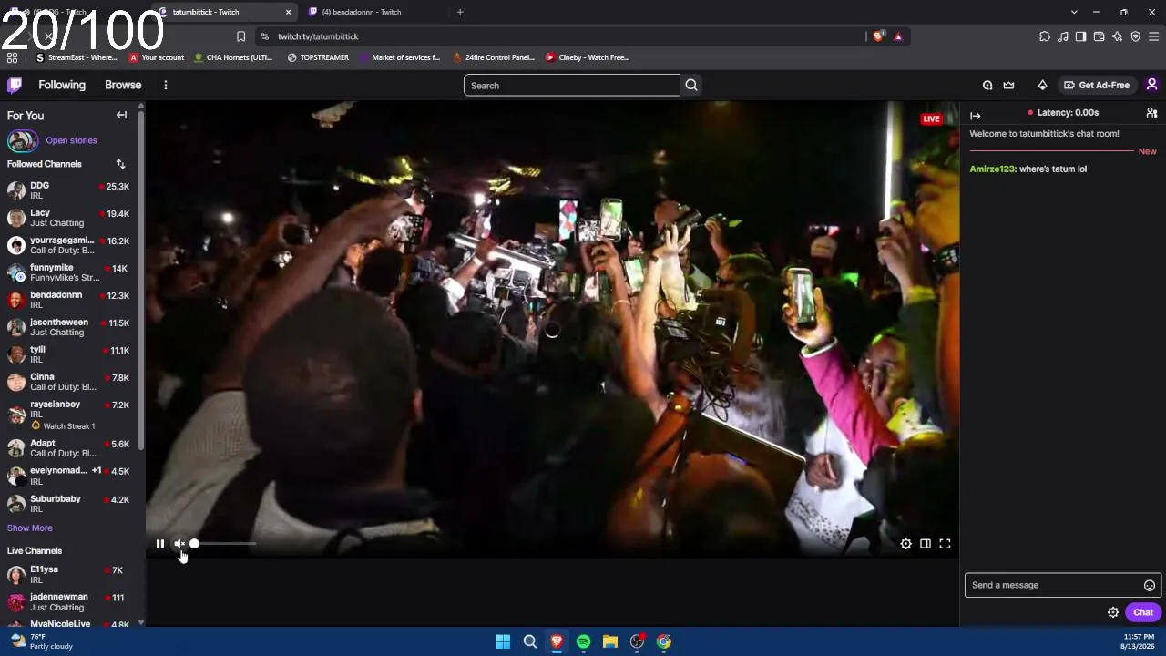The image size is (1166, 656).
Task: Open the Browse page
Action: [123, 85]
